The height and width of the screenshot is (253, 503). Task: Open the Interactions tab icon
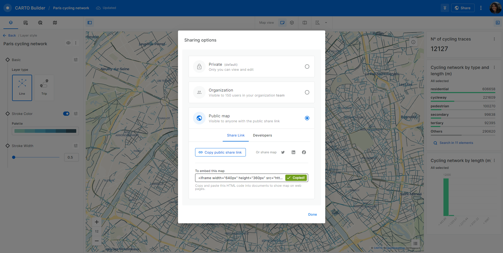(40, 23)
